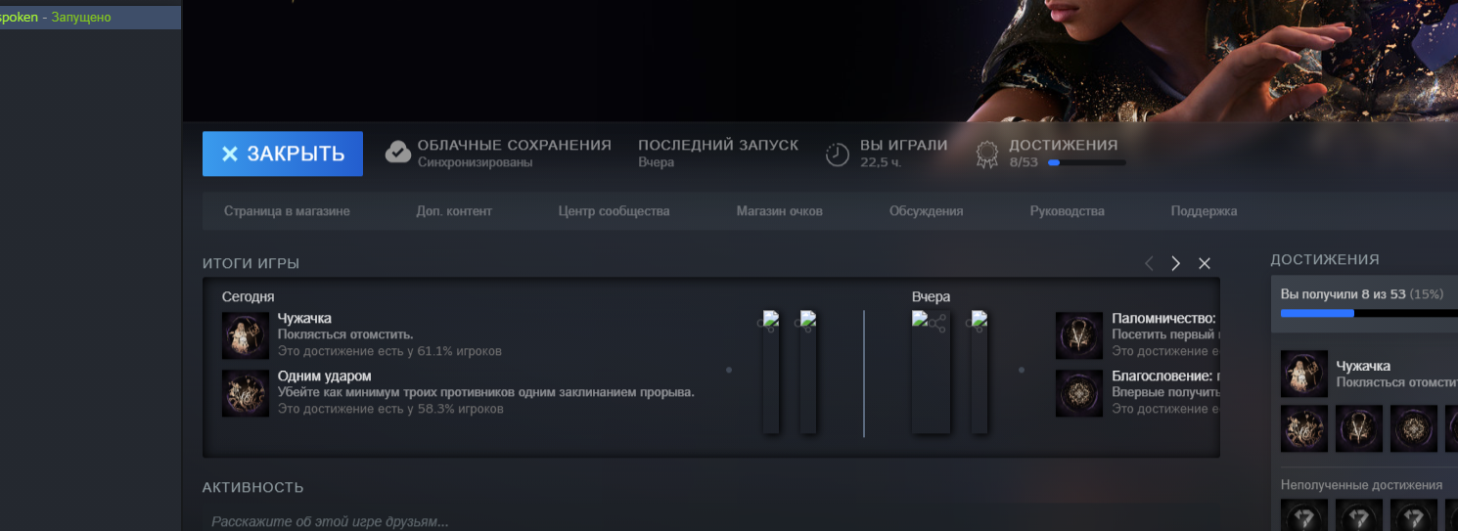This screenshot has height=531, width=1458.
Task: Open the Руководства tab
Action: click(x=1067, y=211)
